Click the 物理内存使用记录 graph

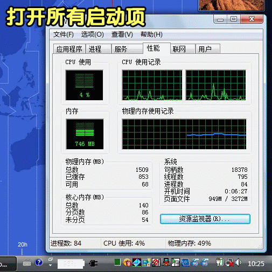(x=184, y=134)
